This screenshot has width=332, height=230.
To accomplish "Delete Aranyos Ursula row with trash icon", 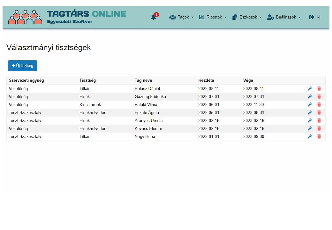I will click(x=319, y=120).
